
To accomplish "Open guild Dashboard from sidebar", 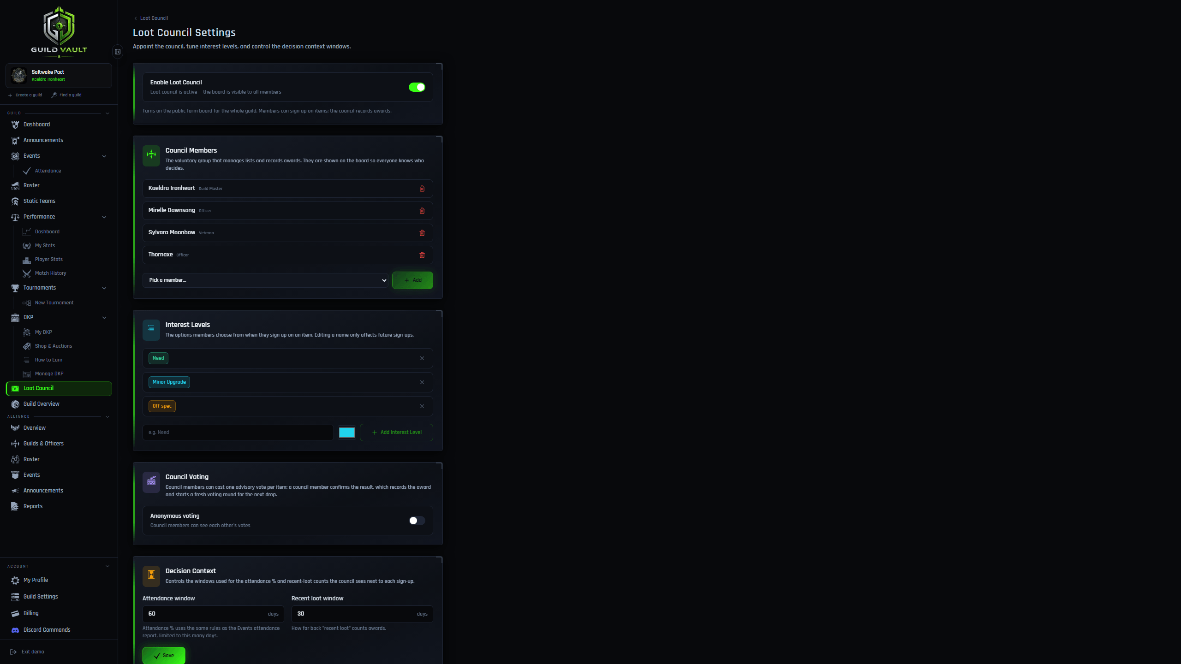I will pyautogui.click(x=59, y=125).
